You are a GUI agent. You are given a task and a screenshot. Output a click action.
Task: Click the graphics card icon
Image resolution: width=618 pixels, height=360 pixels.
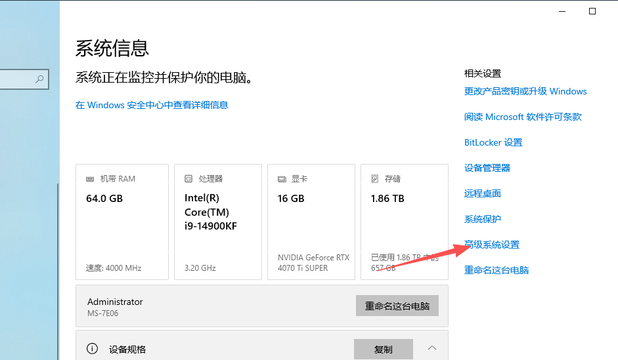click(x=282, y=179)
